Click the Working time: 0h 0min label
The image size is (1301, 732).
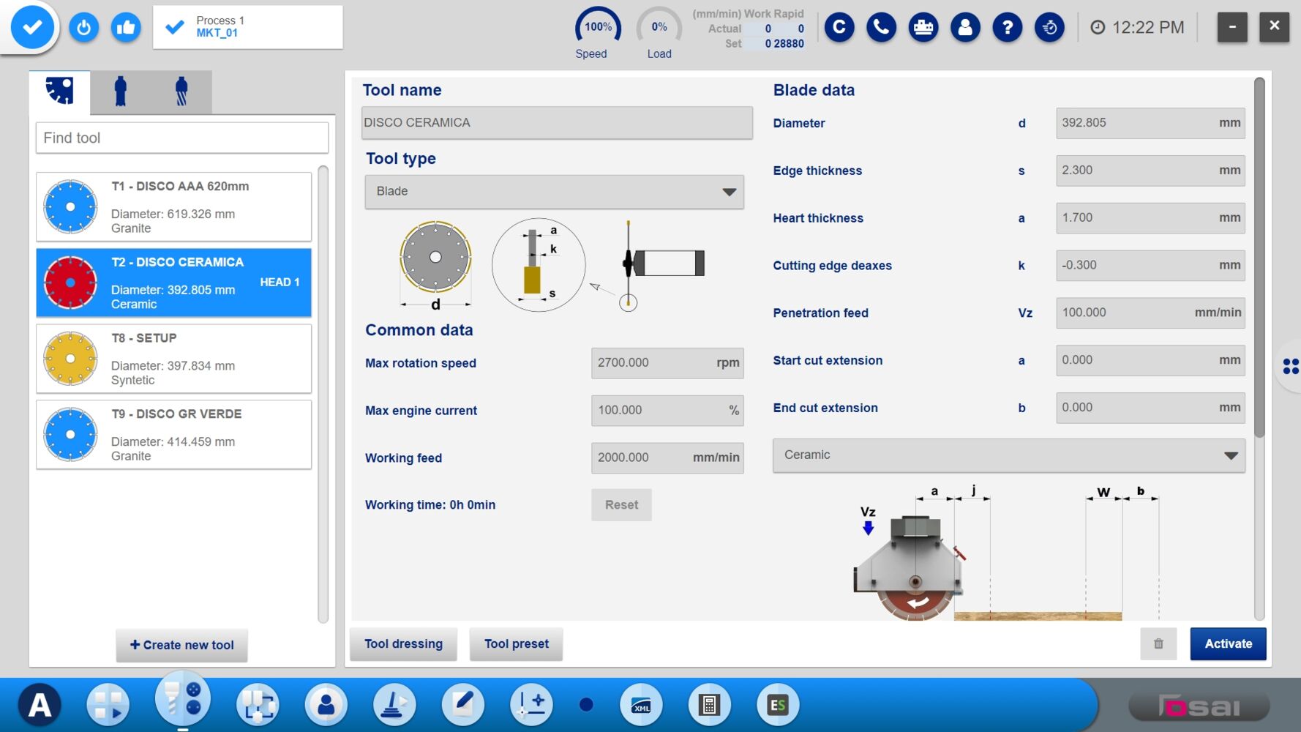click(x=430, y=505)
